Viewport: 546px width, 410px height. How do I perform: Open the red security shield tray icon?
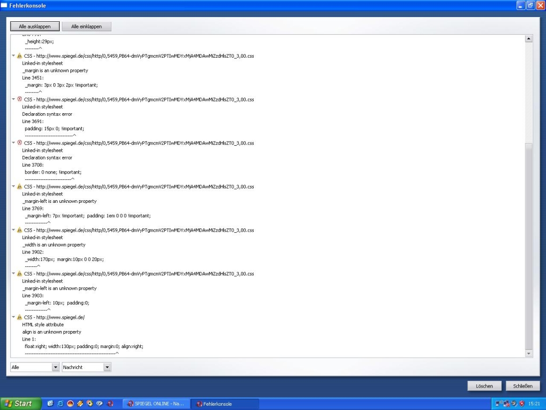521,404
